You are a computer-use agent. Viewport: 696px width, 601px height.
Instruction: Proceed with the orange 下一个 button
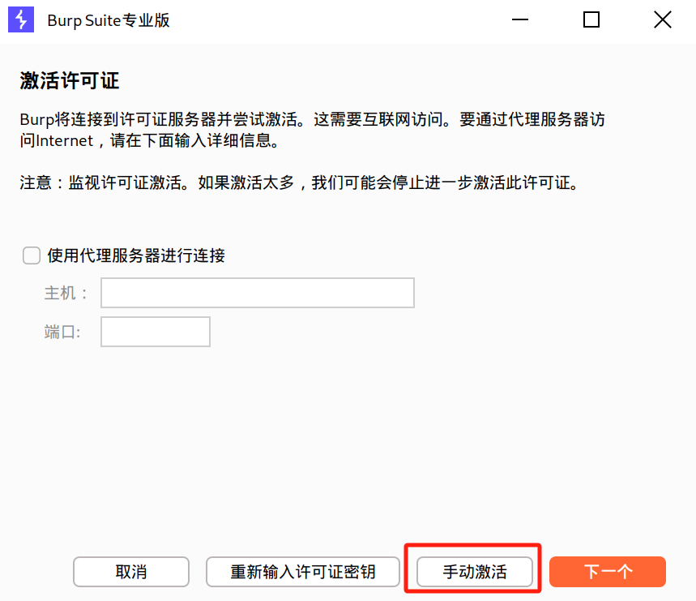tap(608, 572)
